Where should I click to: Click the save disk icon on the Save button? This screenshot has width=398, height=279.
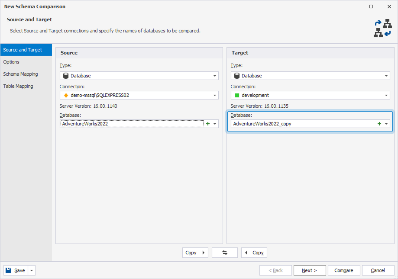(9, 270)
